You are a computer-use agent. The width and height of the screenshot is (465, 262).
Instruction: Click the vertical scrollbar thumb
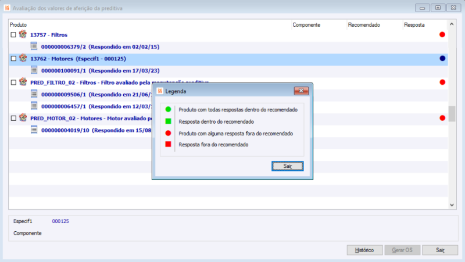[x=452, y=113]
